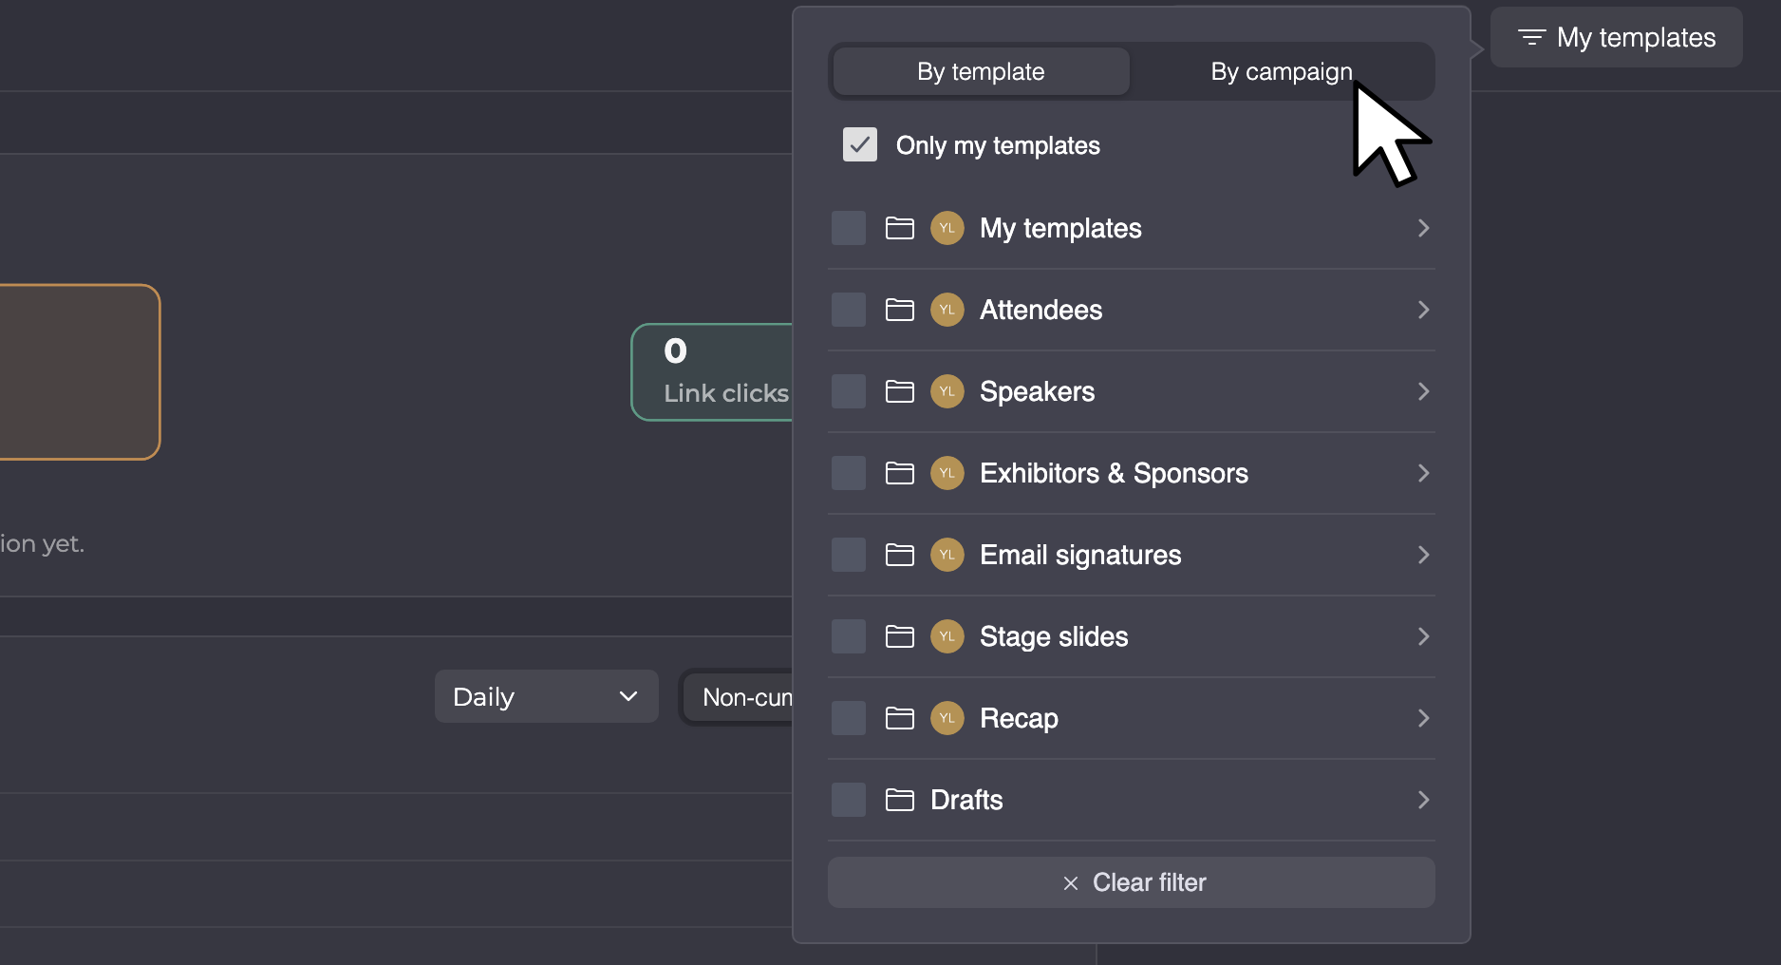Expand the Recap folder chevron
Image resolution: width=1781 pixels, height=965 pixels.
(x=1423, y=718)
